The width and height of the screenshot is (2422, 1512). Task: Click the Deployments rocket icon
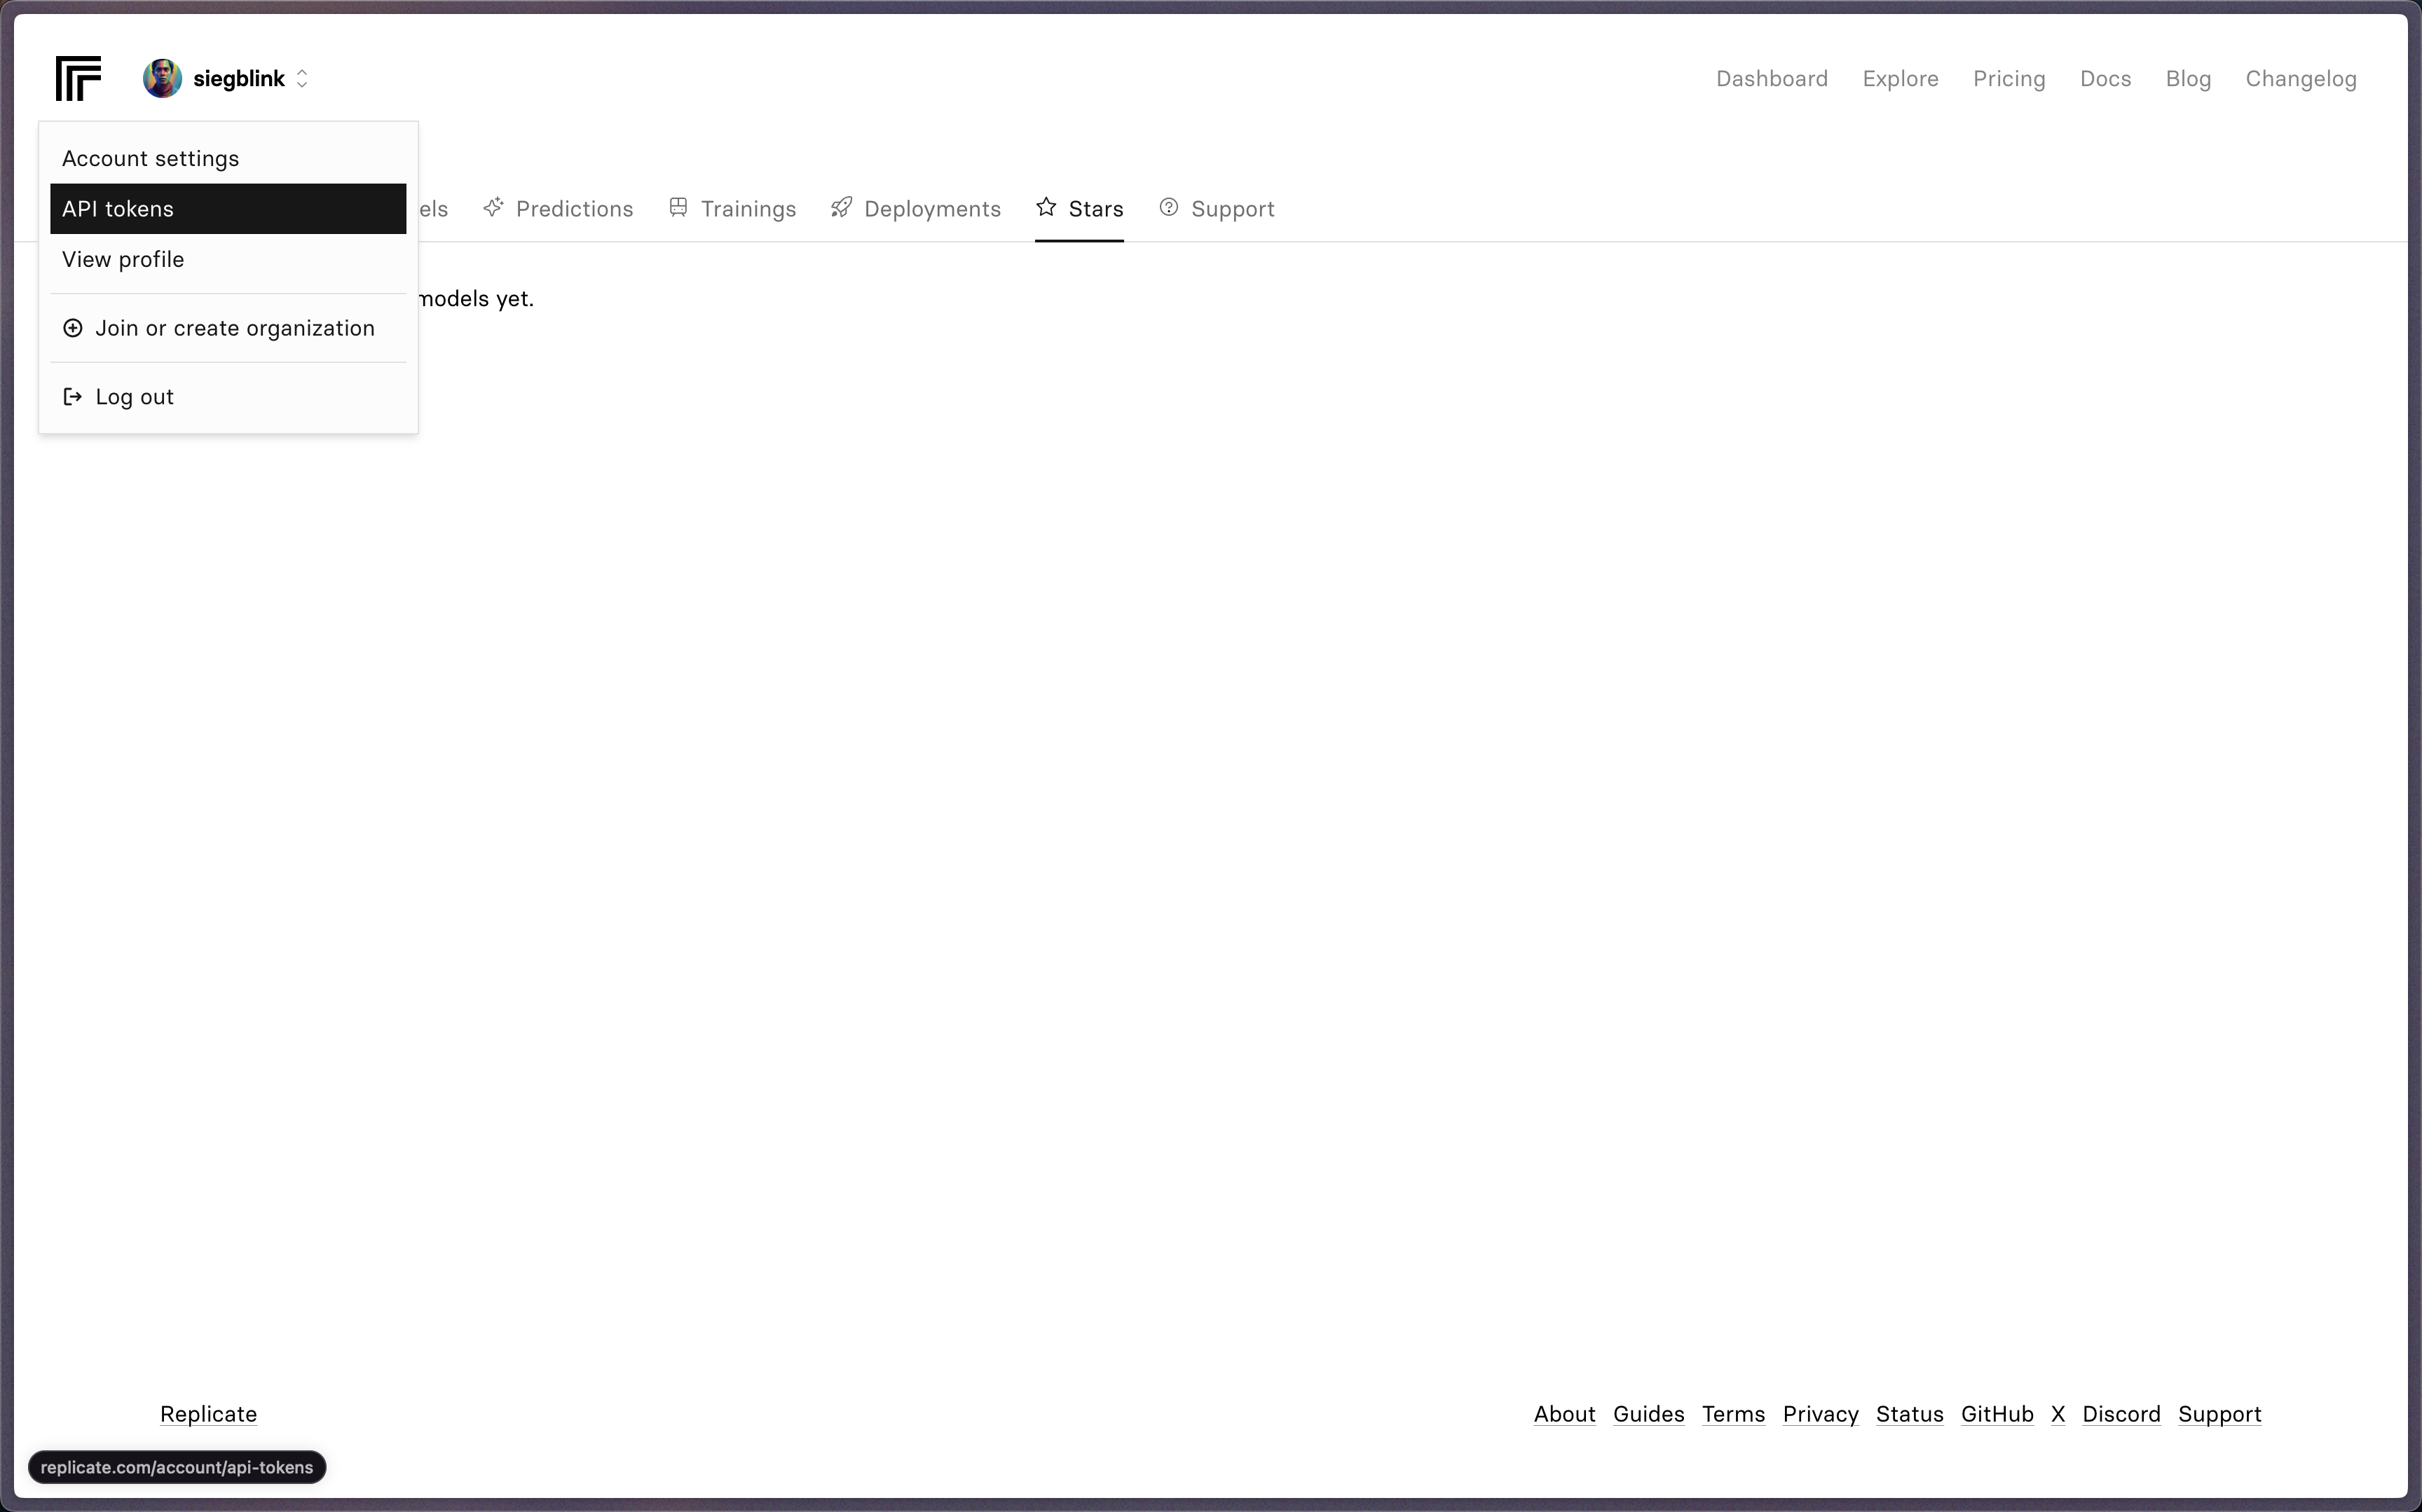point(841,207)
